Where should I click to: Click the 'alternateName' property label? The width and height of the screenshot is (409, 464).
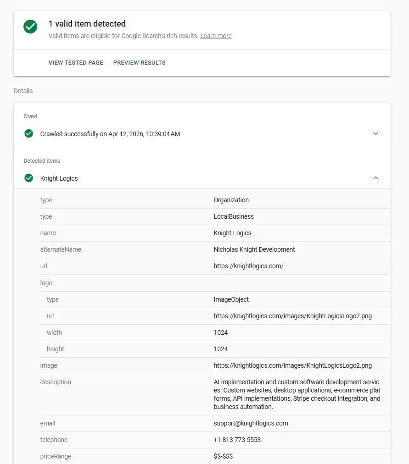tap(61, 249)
